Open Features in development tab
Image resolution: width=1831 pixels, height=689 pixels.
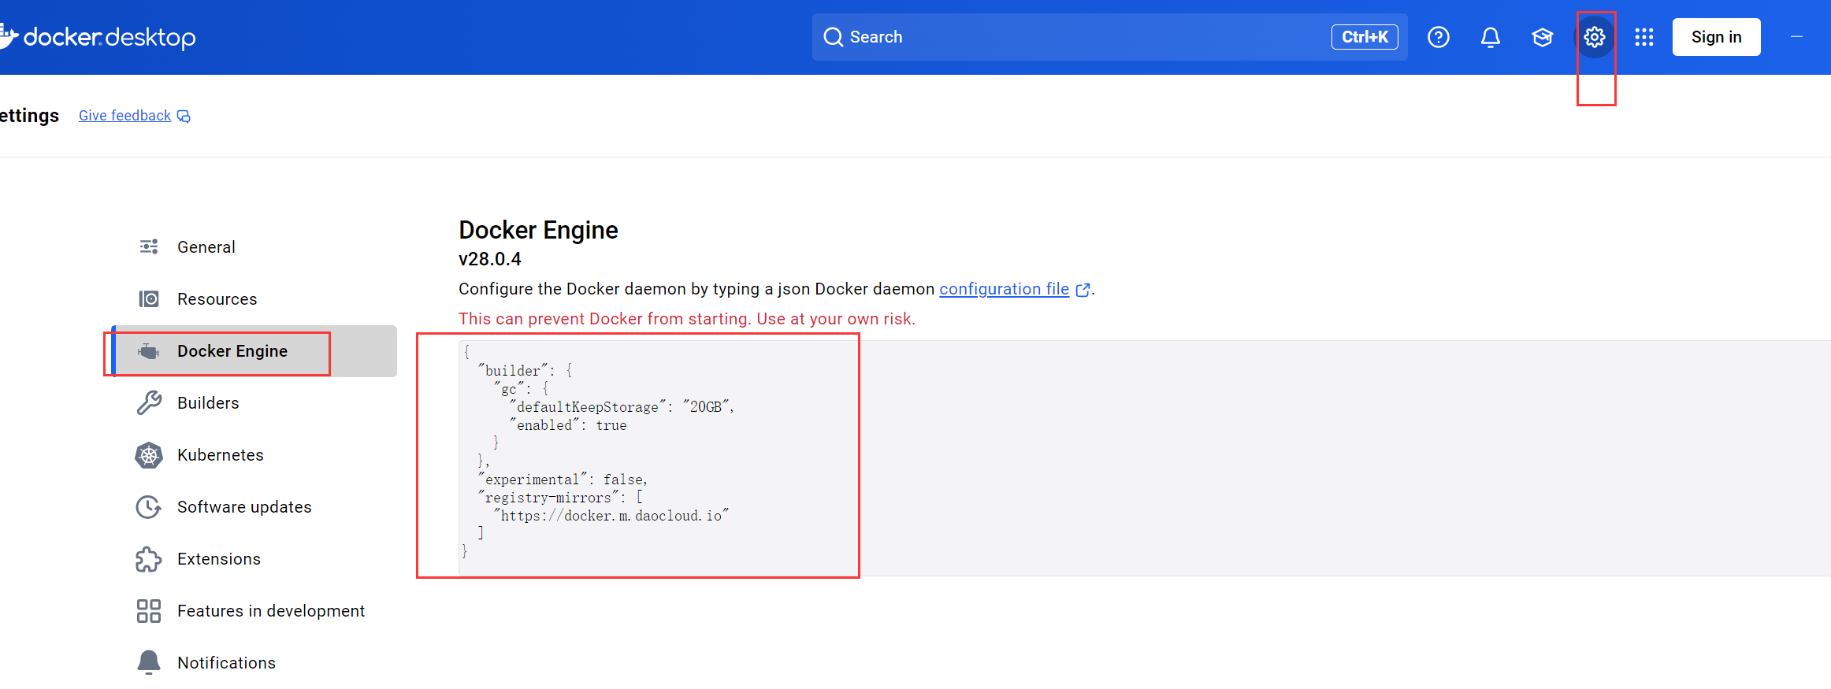click(x=254, y=611)
